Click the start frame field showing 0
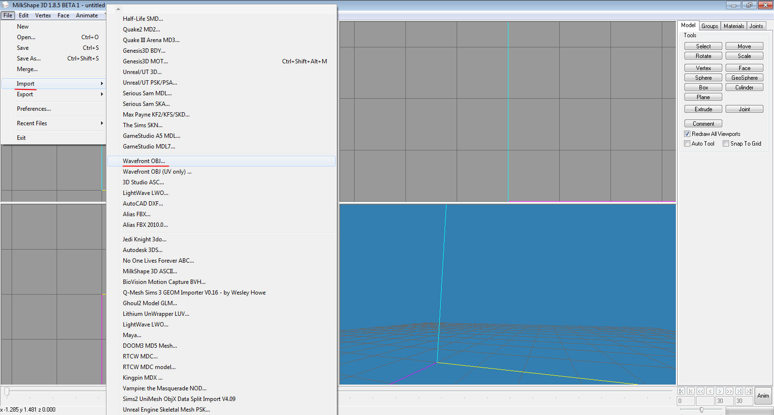Viewport: 774px width, 415px height. coord(686,401)
